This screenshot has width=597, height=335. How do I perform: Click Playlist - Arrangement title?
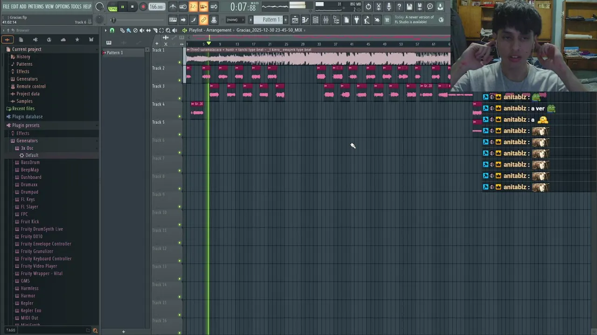click(x=210, y=30)
